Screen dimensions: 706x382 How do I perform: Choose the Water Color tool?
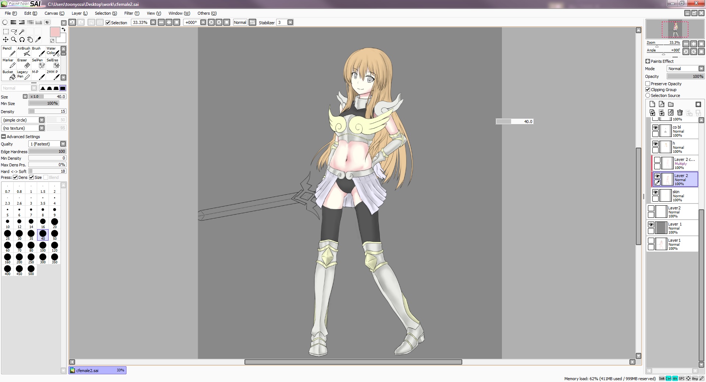tap(53, 51)
